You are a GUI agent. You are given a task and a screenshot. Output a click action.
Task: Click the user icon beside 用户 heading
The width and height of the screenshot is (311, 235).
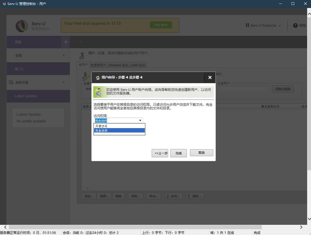point(82,55)
